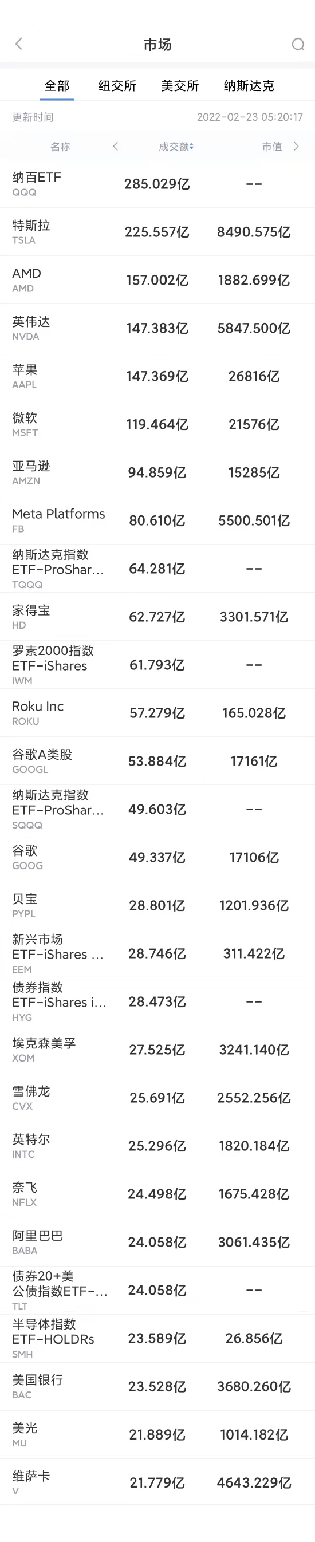Open the 英伟达 NVDA row
The width and height of the screenshot is (315, 1542).
point(157,328)
